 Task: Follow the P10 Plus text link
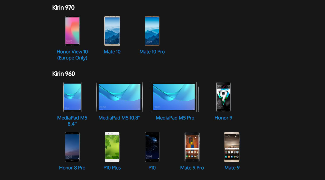point(112,168)
